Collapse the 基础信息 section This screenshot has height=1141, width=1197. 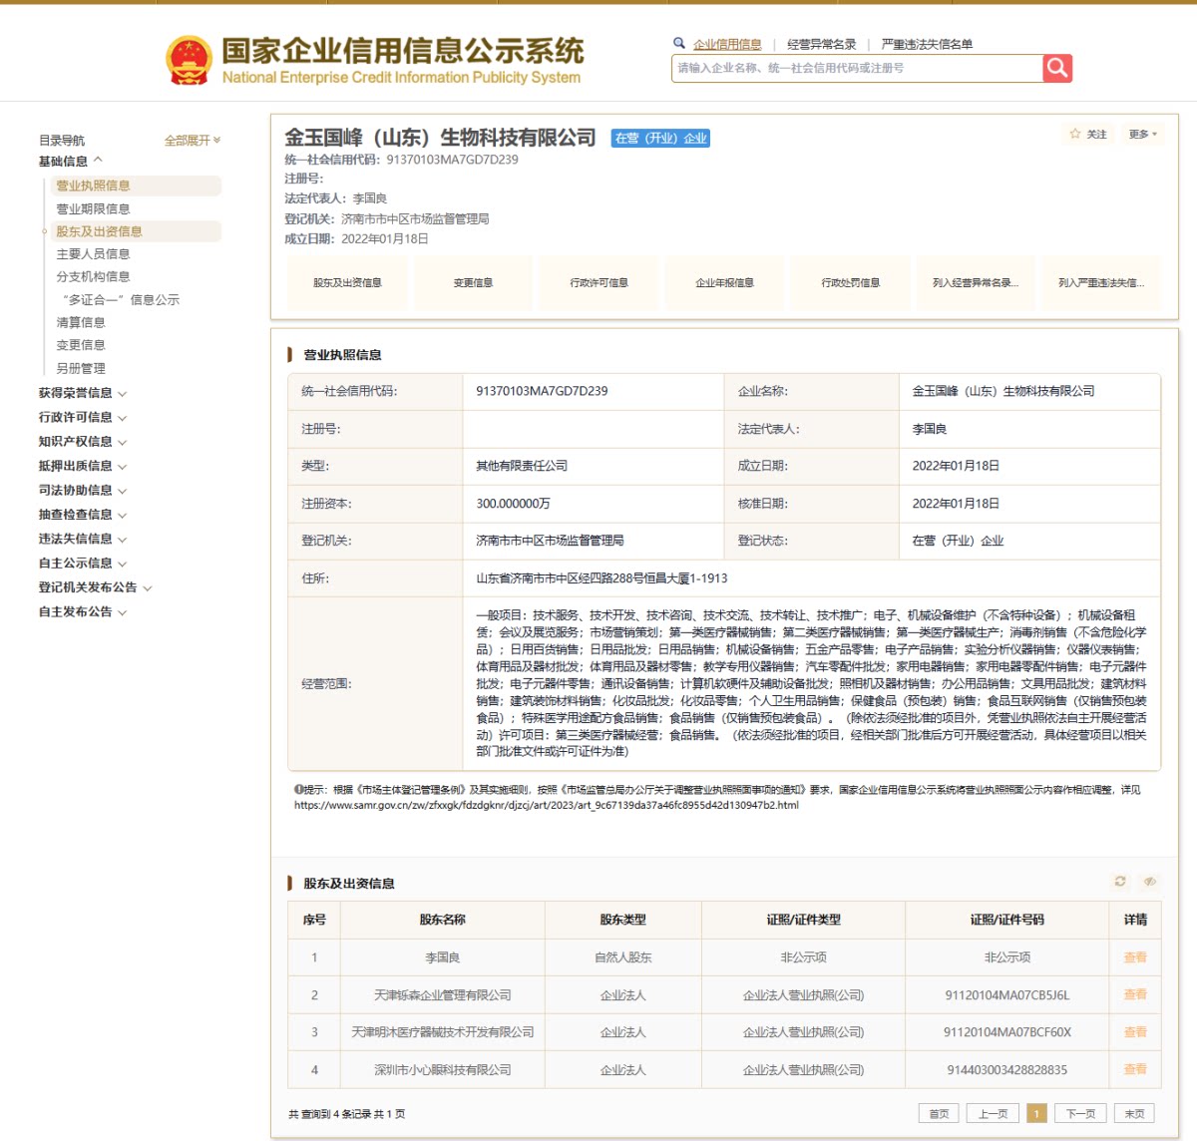71,162
